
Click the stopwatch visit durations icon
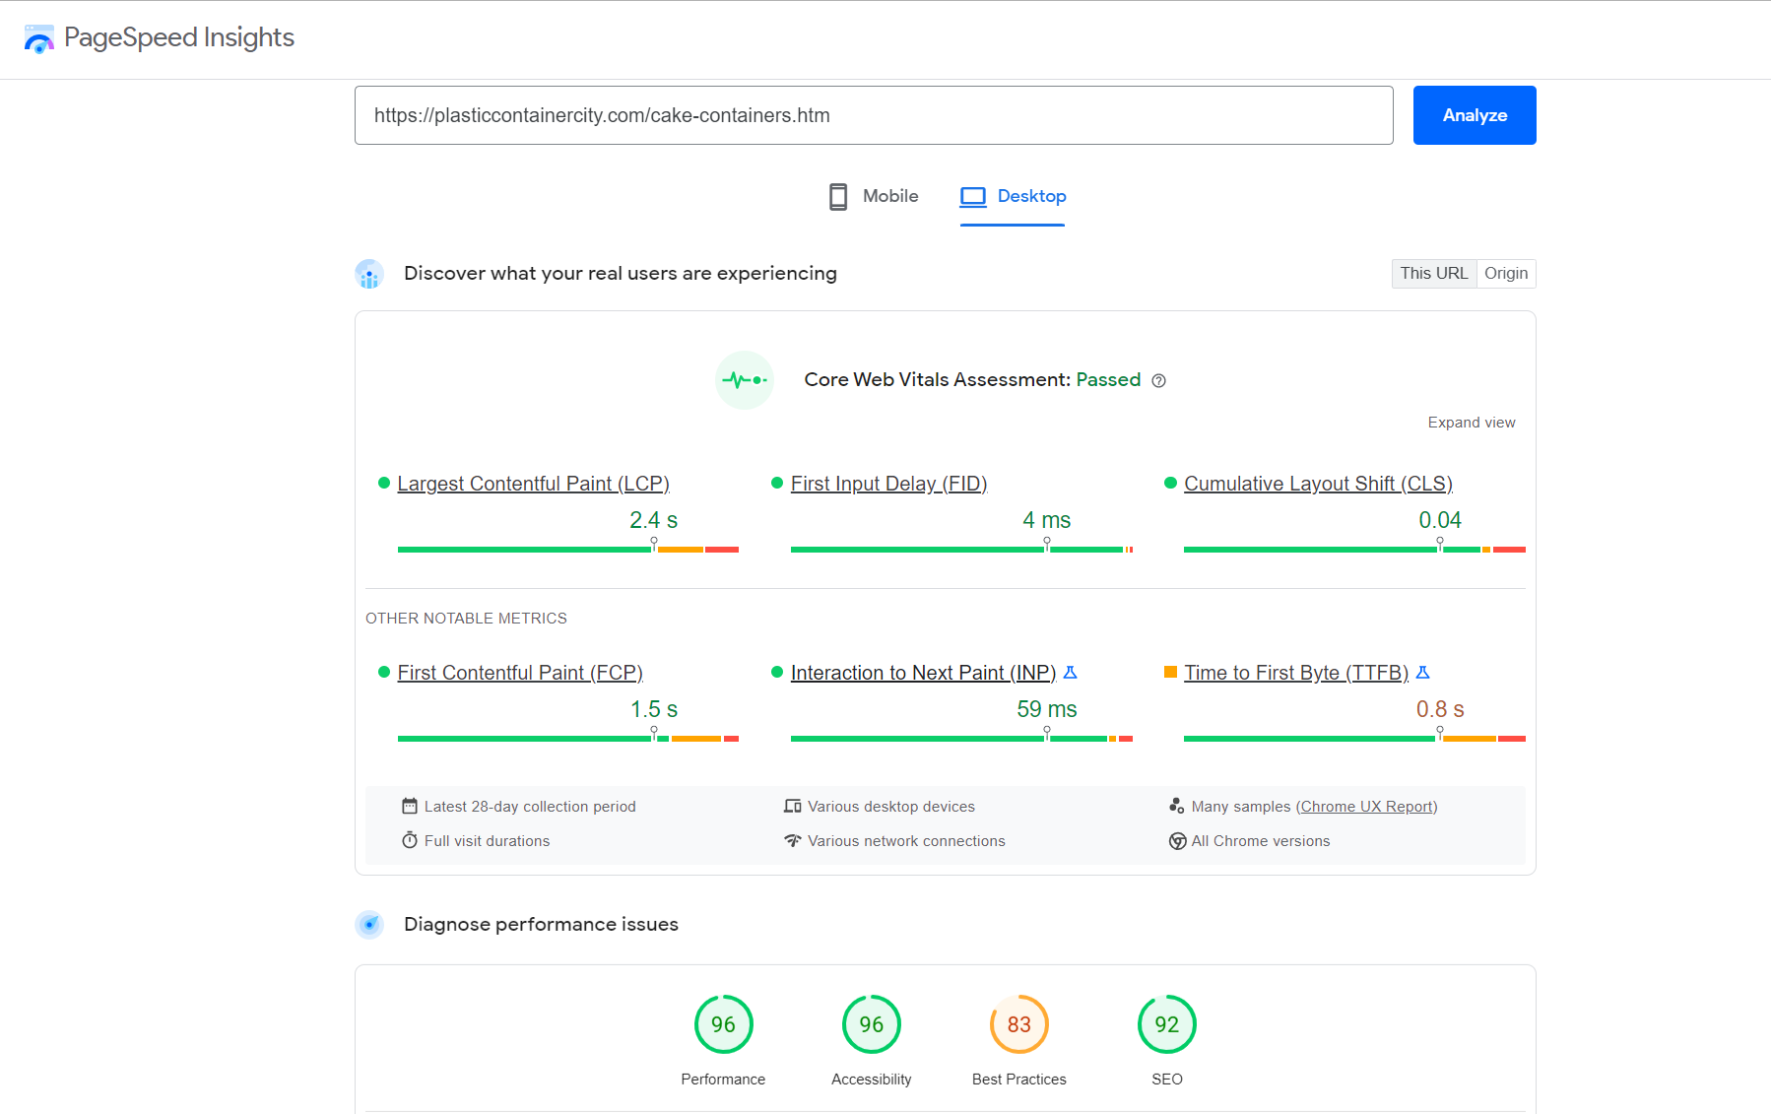click(x=410, y=840)
